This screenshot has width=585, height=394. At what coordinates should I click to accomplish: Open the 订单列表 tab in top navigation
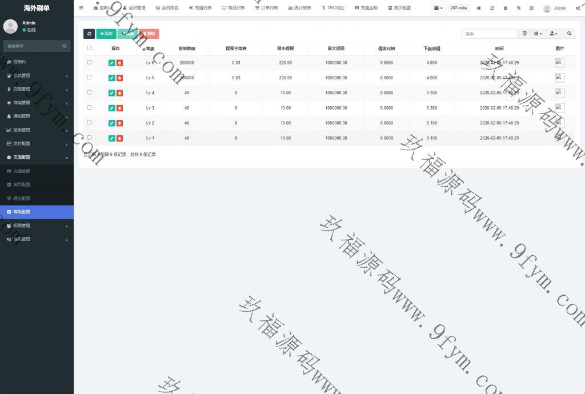pyautogui.click(x=266, y=8)
